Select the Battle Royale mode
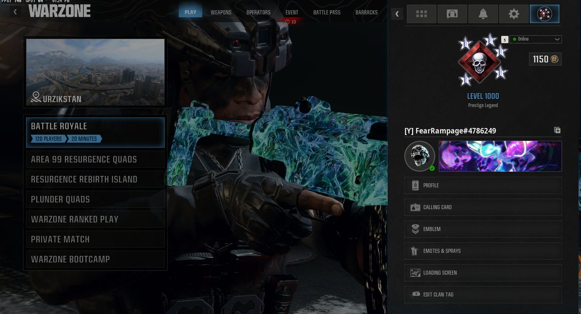This screenshot has width=581, height=314. (x=95, y=132)
